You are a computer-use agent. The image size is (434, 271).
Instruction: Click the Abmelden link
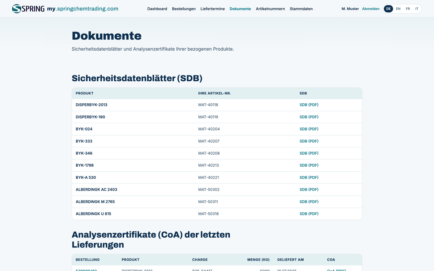371,9
